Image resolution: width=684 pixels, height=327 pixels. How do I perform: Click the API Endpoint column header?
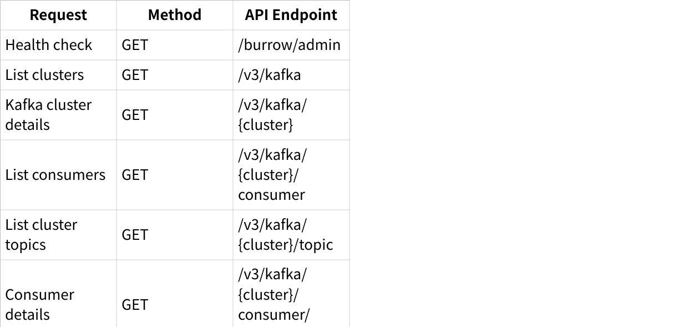[291, 15]
